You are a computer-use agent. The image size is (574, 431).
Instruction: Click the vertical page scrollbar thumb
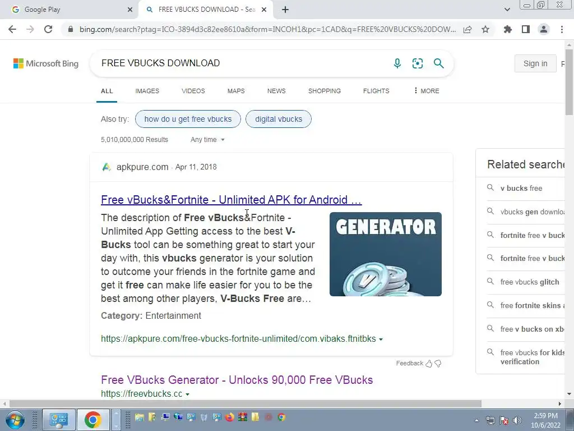coord(570,82)
